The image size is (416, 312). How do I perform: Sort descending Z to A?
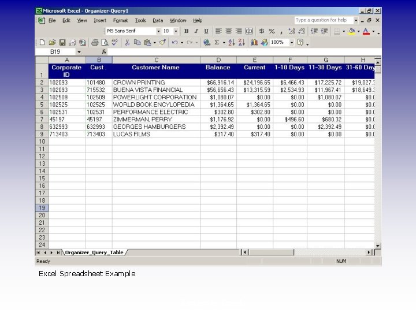242,42
